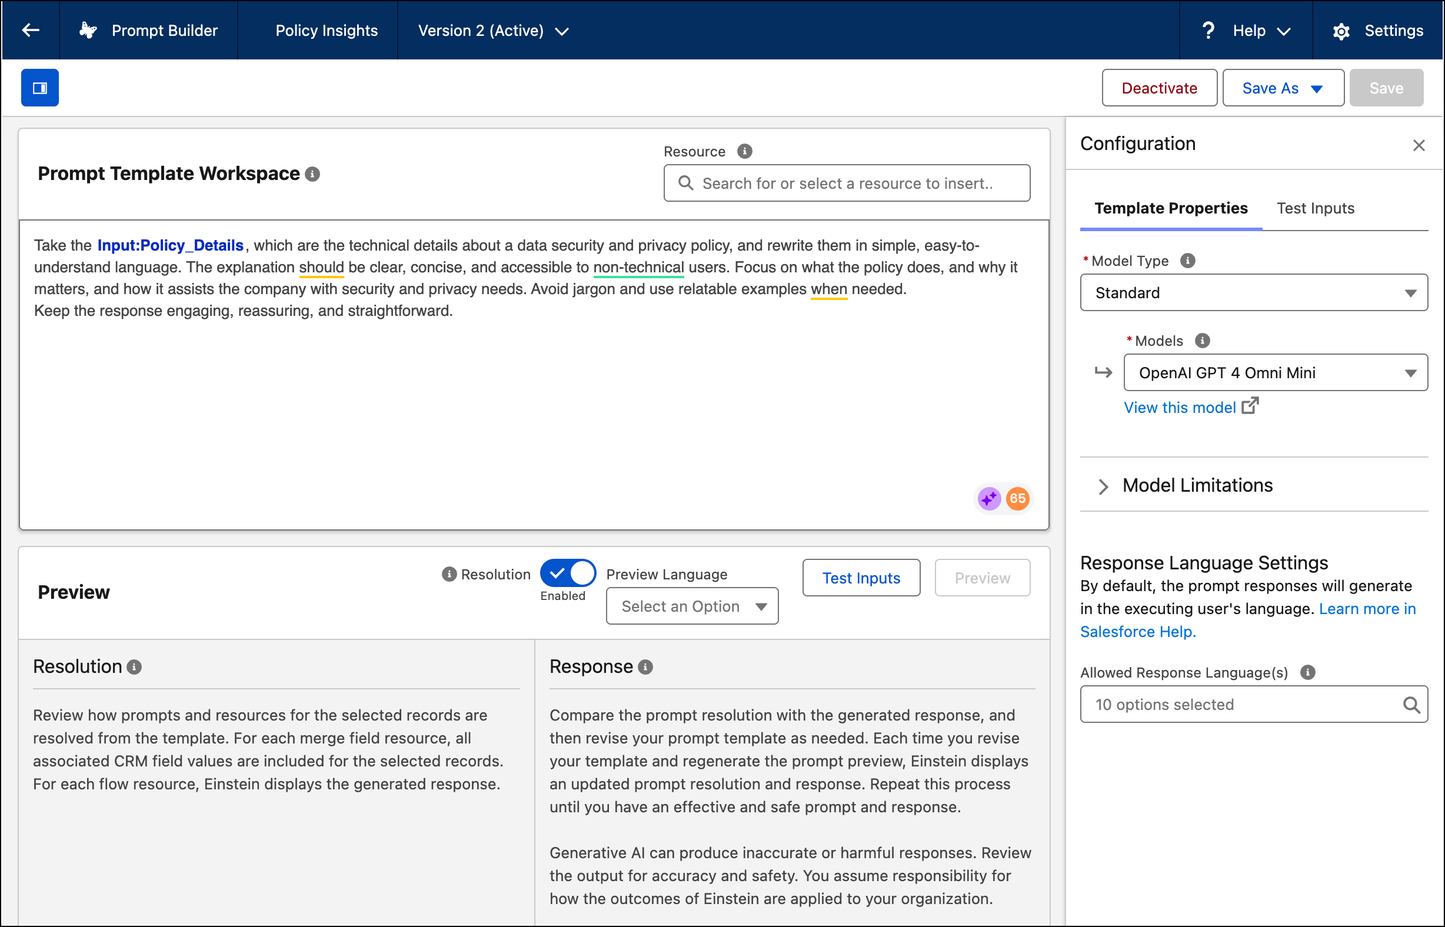This screenshot has height=927, width=1445.
Task: Click the purple sparkle AI icon
Action: pyautogui.click(x=989, y=498)
